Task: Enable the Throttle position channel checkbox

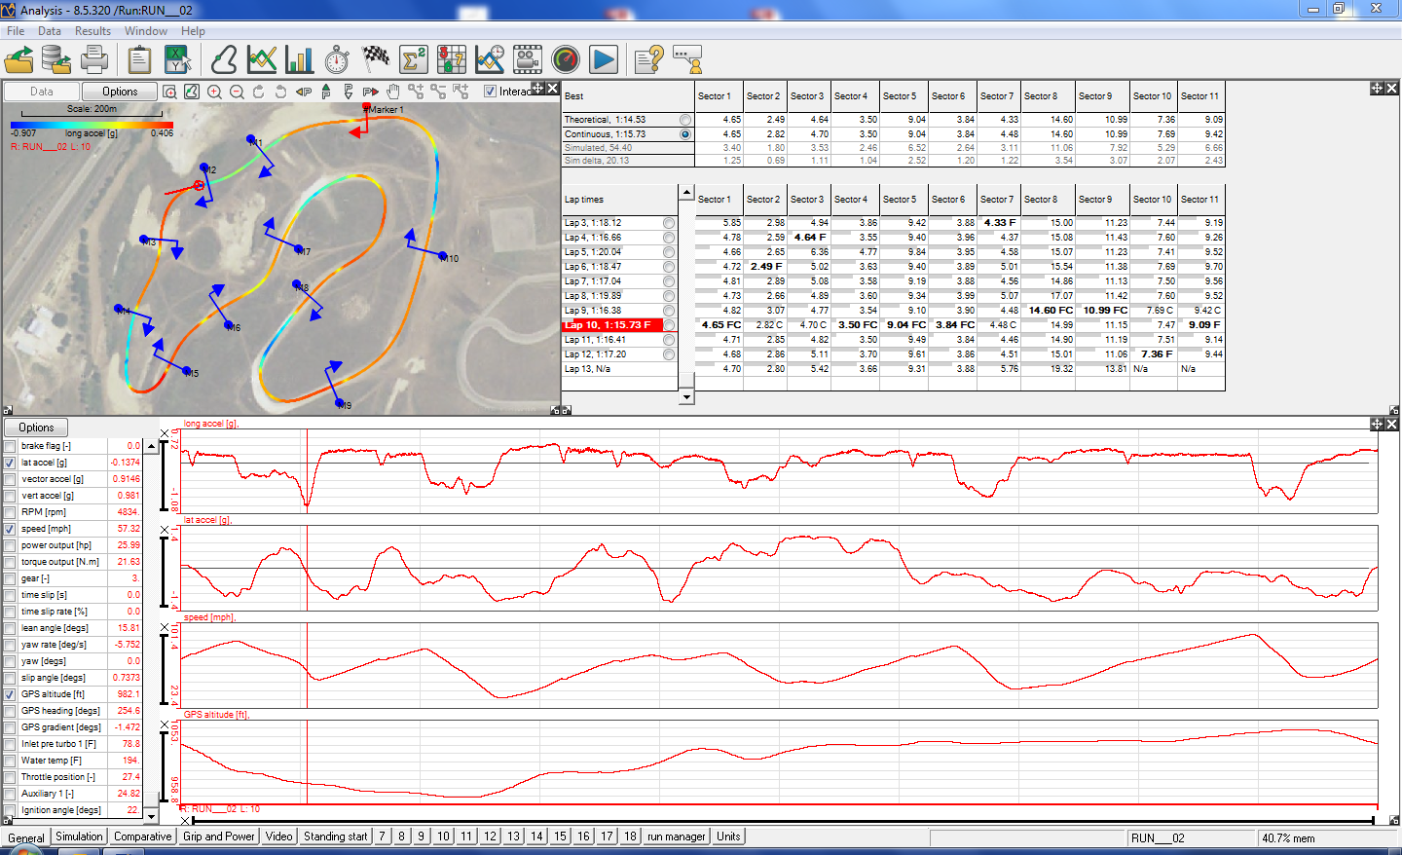Action: click(10, 777)
